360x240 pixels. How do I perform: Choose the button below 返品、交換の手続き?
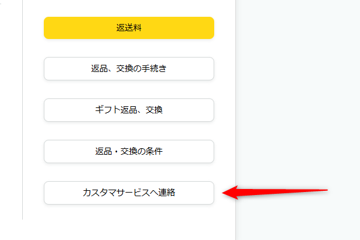(129, 110)
